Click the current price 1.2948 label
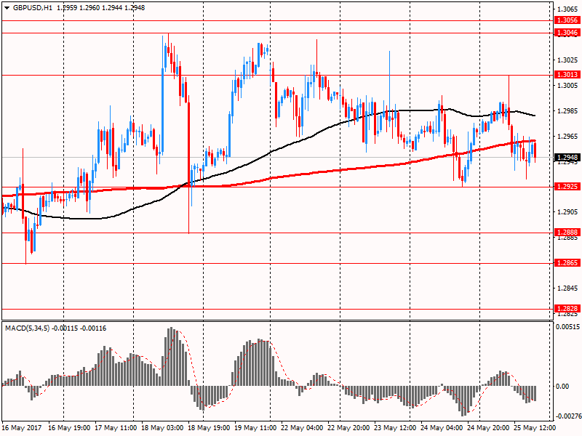The height and width of the screenshot is (436, 582). tap(567, 158)
